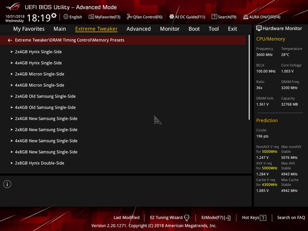Click the EZ Tuning Wizard bulb icon
Image resolution: width=308 pixels, height=231 pixels.
187,218
